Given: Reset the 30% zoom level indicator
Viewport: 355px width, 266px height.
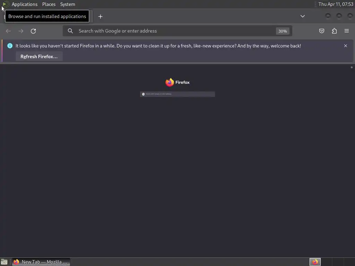Looking at the screenshot, I should point(283,31).
